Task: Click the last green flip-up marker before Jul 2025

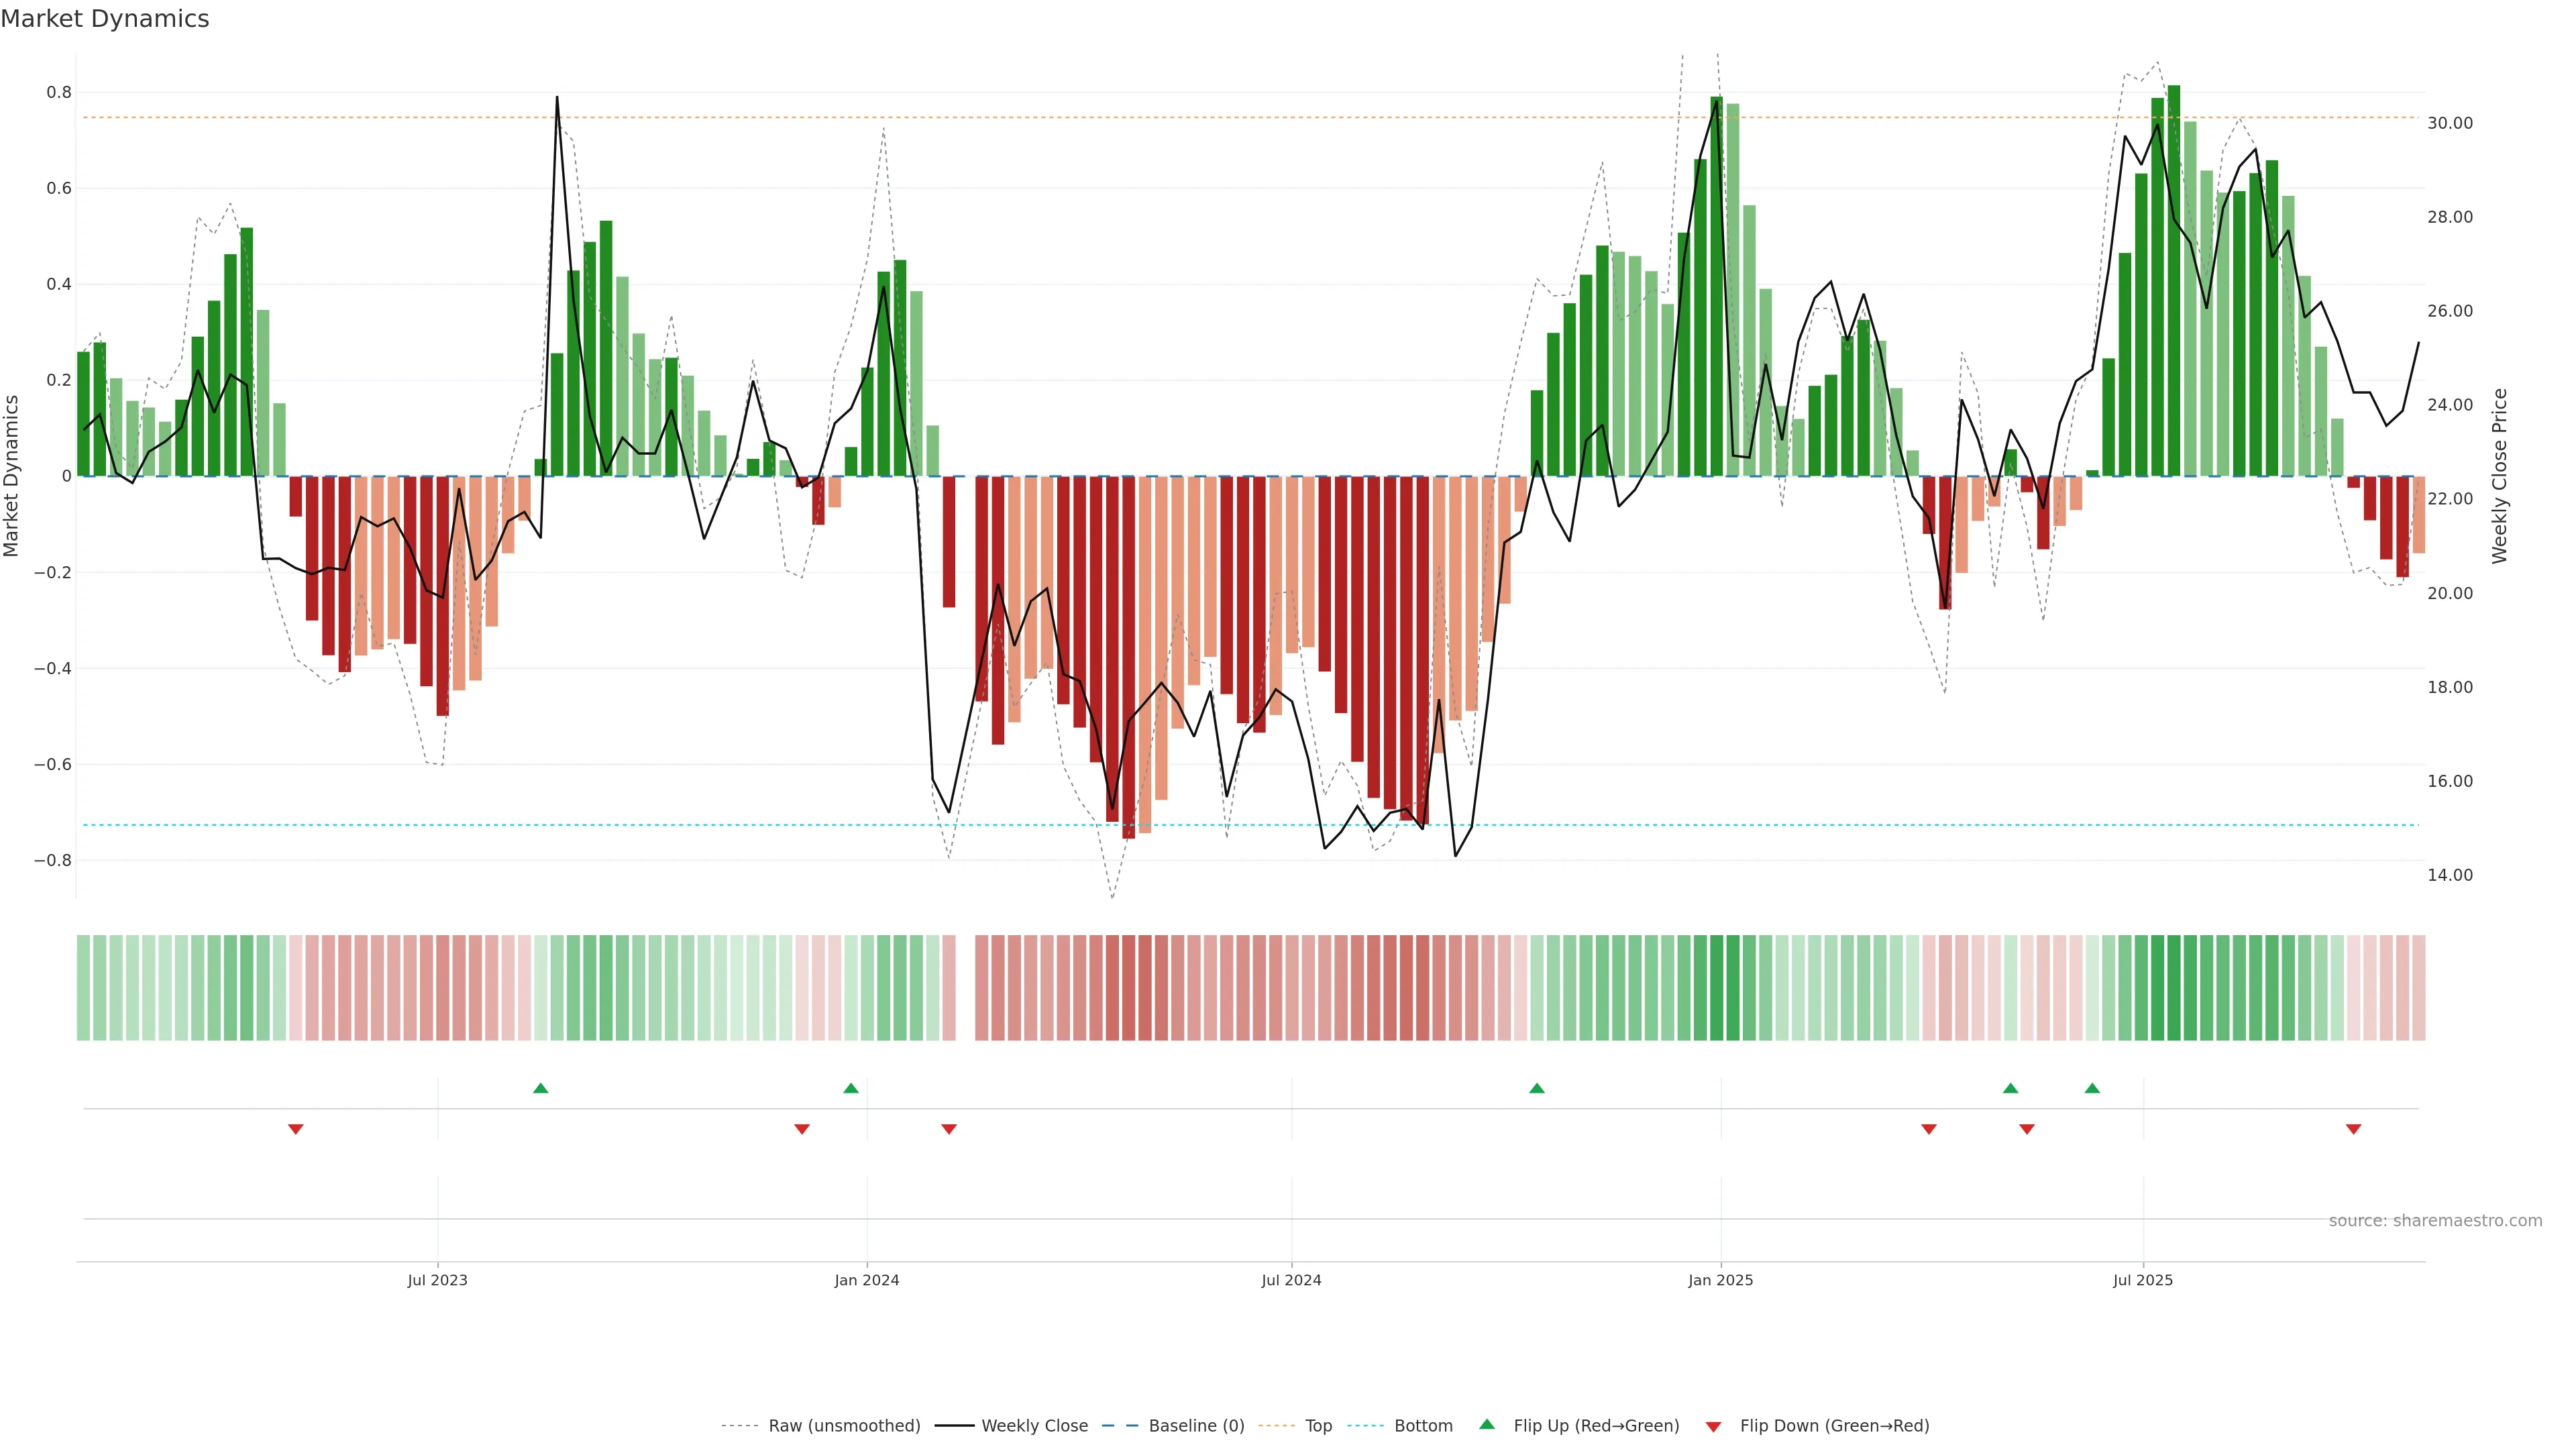Action: coord(2092,1088)
